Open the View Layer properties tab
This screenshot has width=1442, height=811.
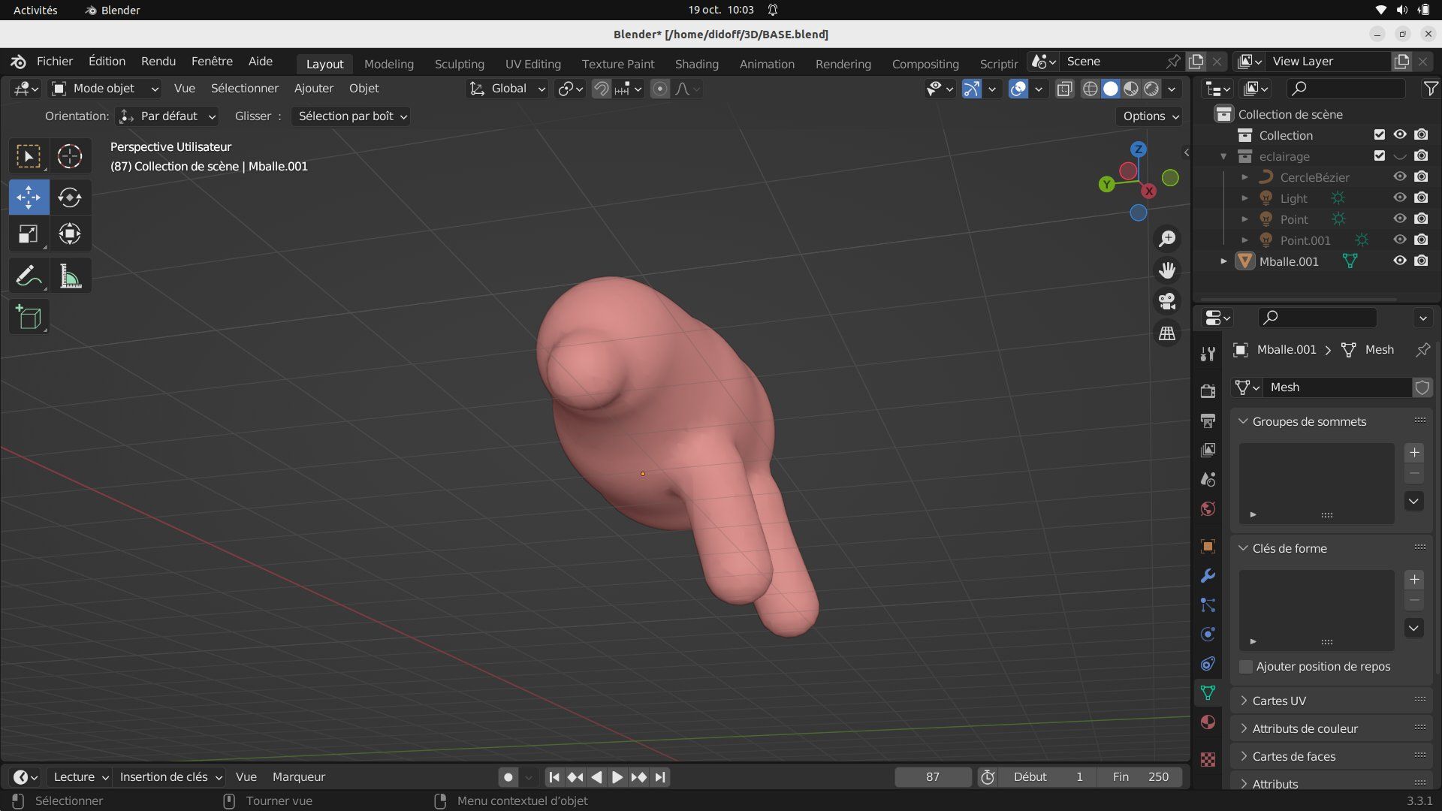click(x=1208, y=450)
